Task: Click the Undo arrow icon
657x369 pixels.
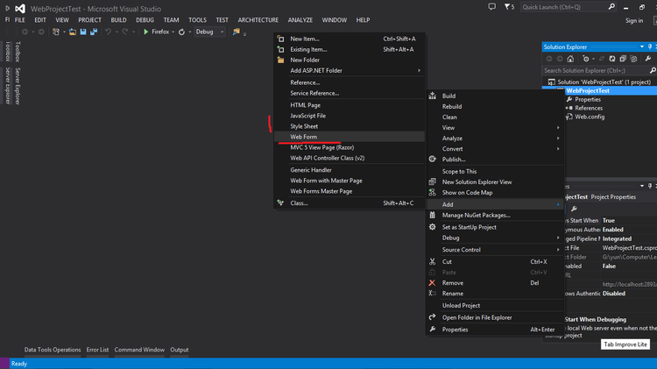Action: [x=108, y=32]
